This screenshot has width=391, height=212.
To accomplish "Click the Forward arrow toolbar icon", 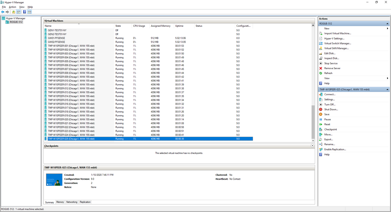I will tap(7, 12).
